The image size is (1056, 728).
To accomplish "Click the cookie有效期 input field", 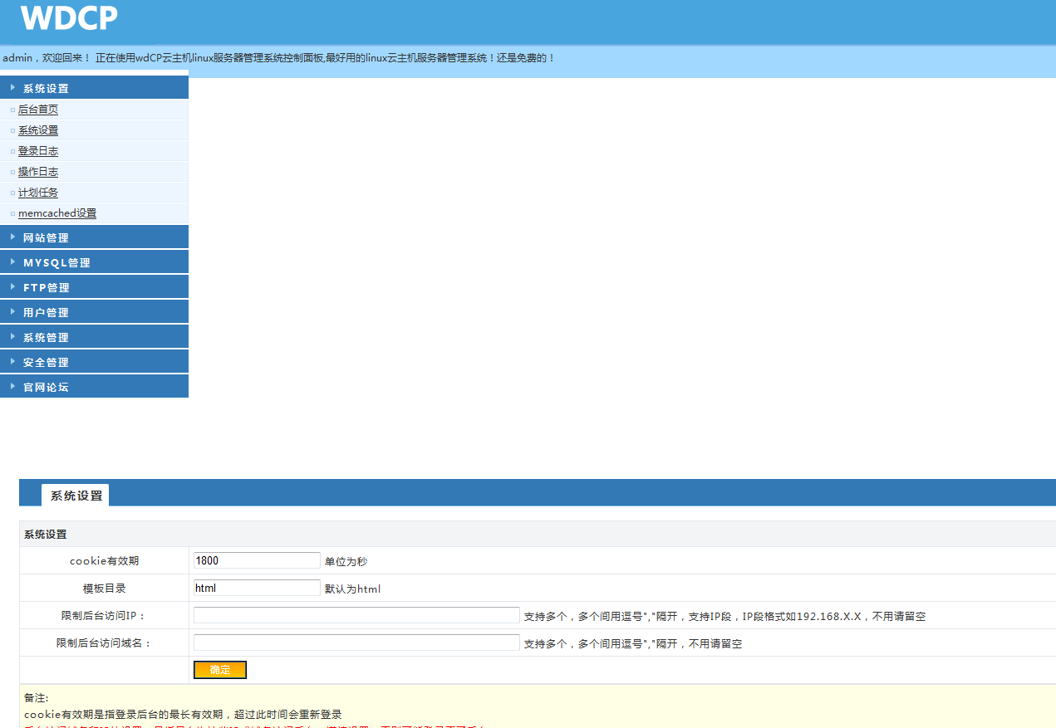I will click(256, 560).
